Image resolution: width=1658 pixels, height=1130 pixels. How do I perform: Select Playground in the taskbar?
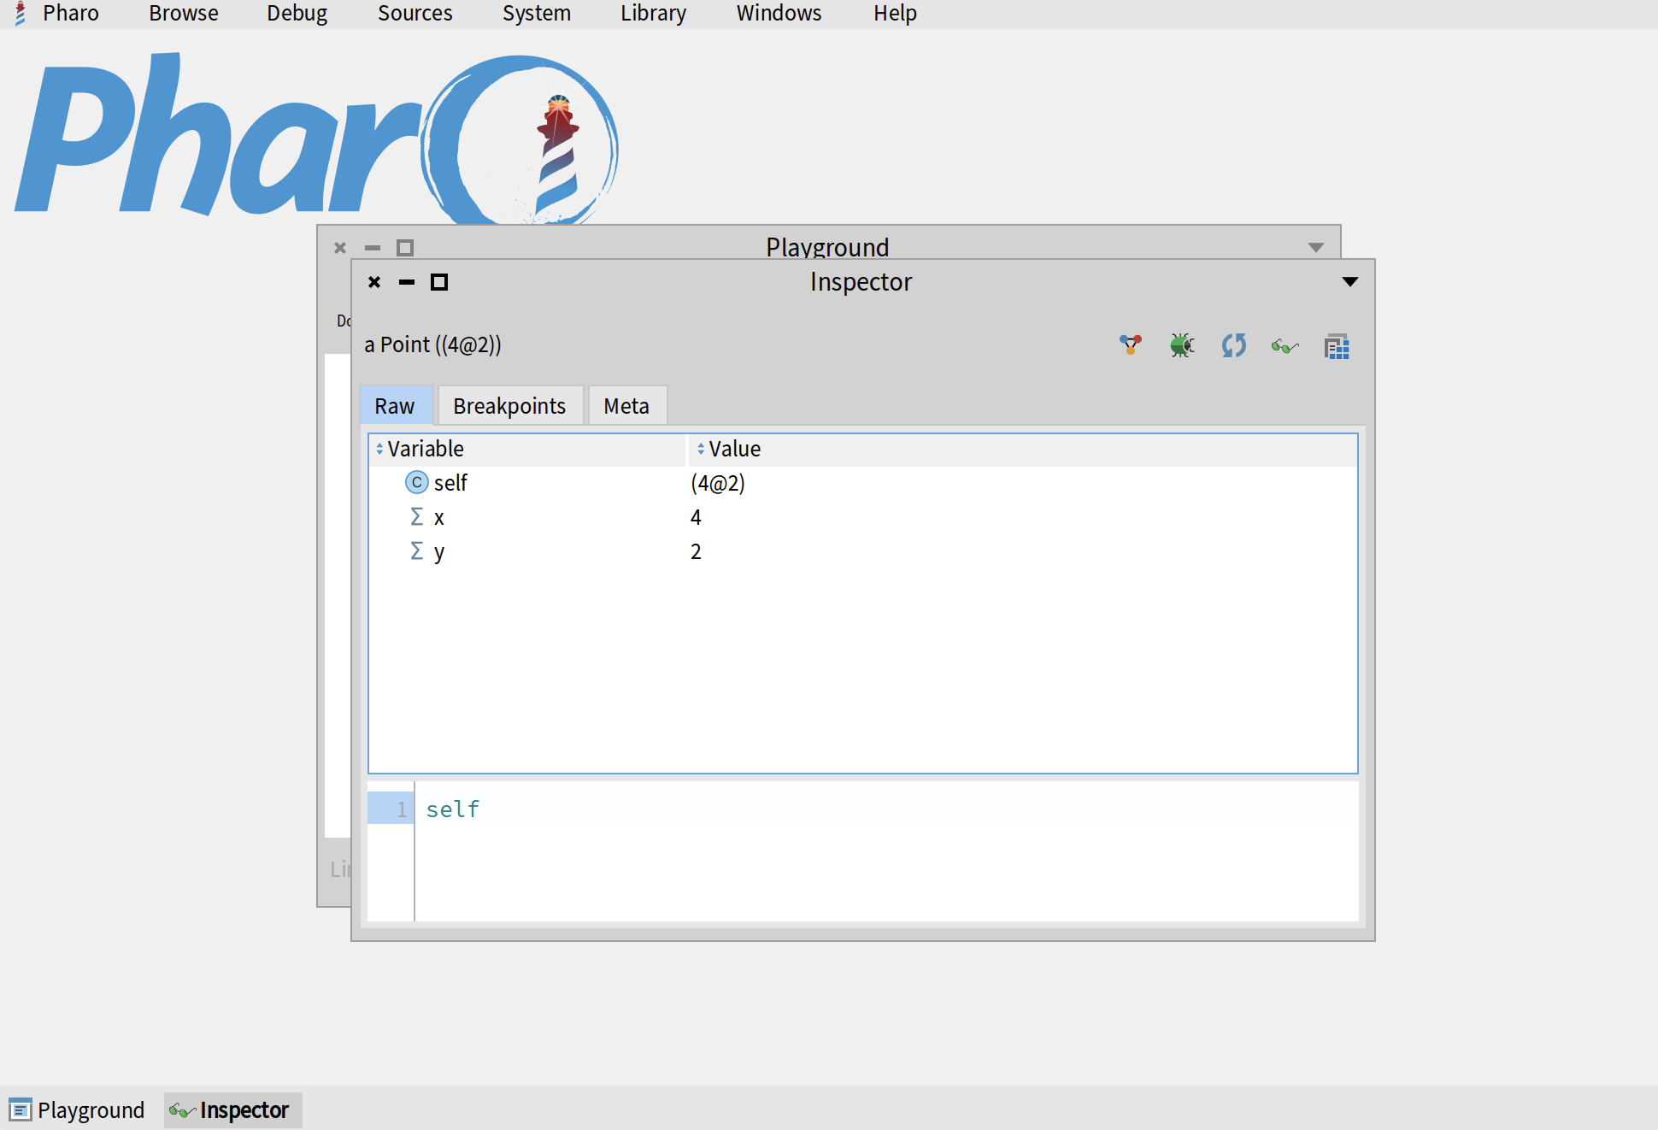pos(78,1110)
